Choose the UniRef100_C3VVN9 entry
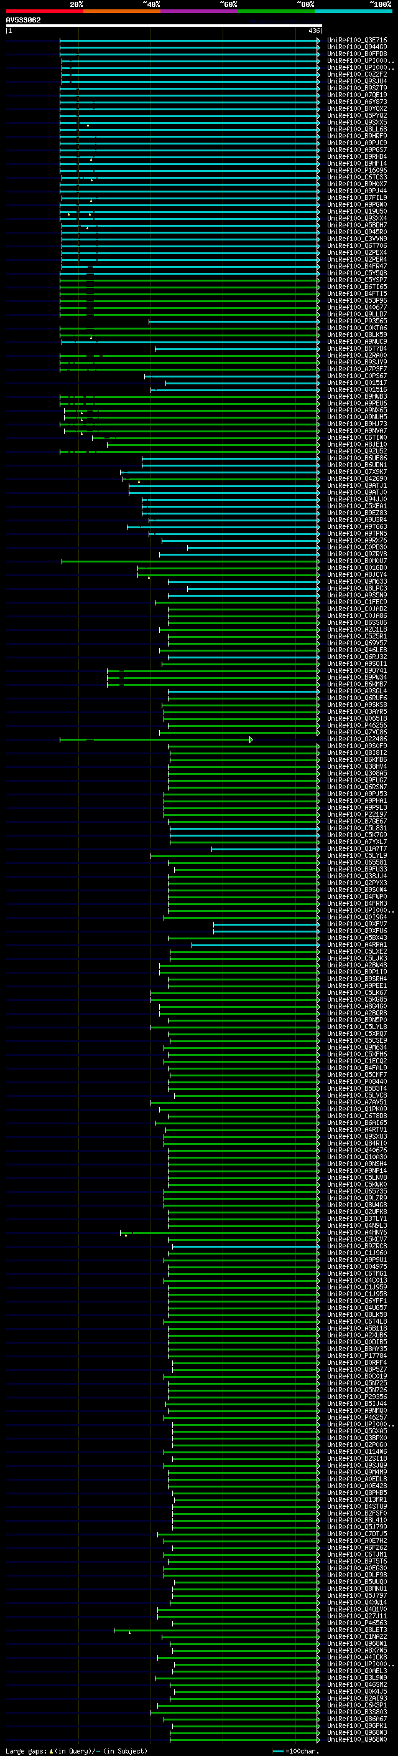398x1756 pixels. pos(357,239)
